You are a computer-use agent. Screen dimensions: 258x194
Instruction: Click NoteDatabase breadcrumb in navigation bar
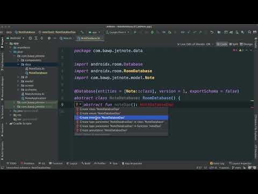(25, 32)
